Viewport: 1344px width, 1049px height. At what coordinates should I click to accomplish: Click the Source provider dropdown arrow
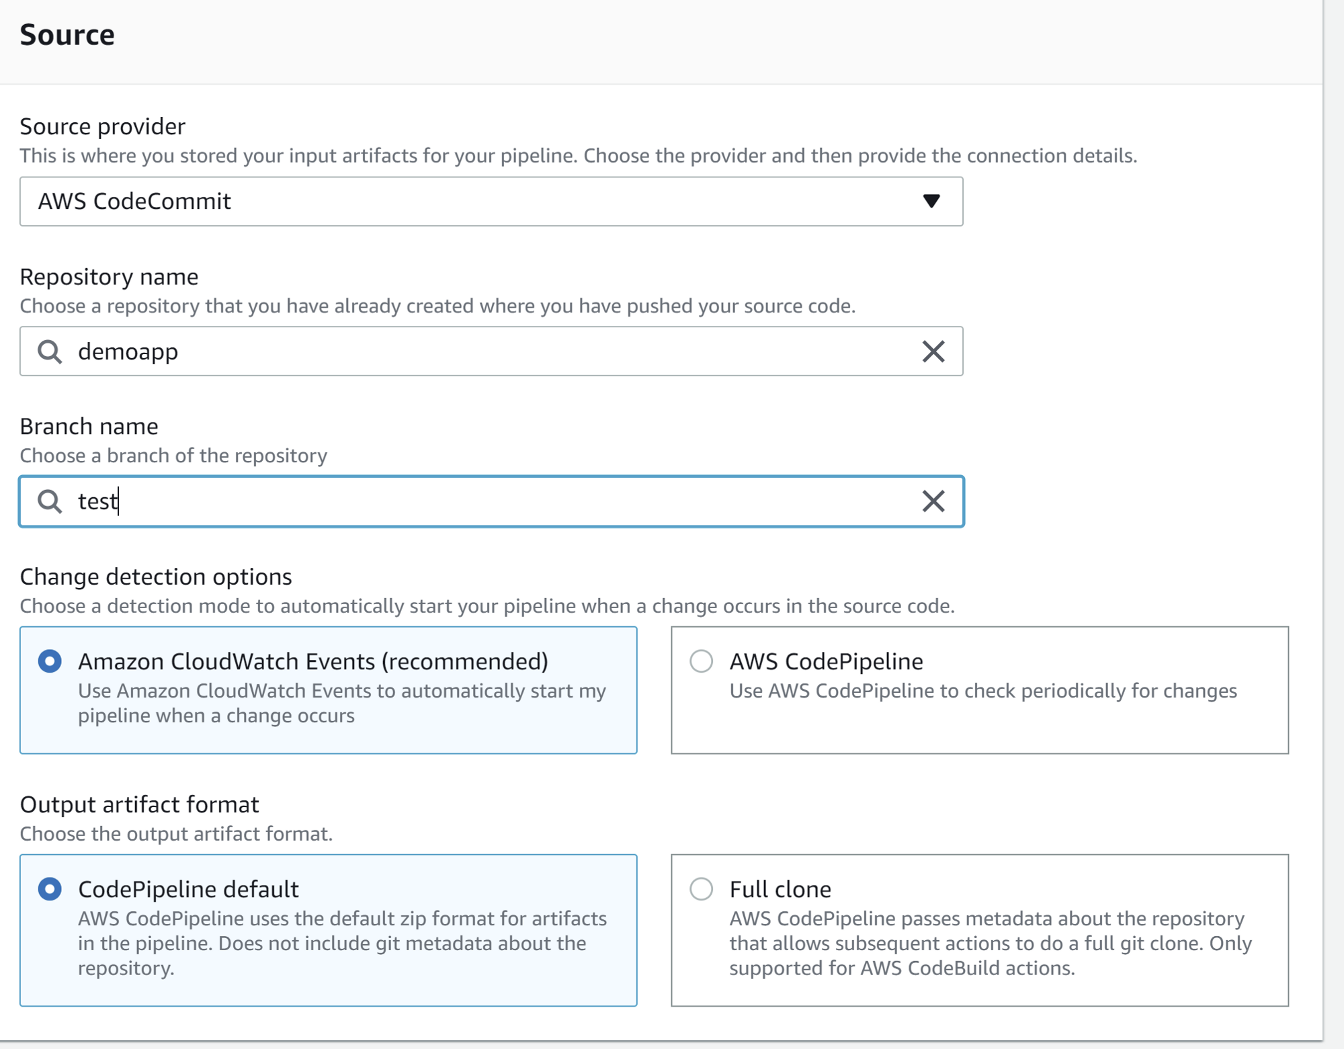click(x=931, y=202)
